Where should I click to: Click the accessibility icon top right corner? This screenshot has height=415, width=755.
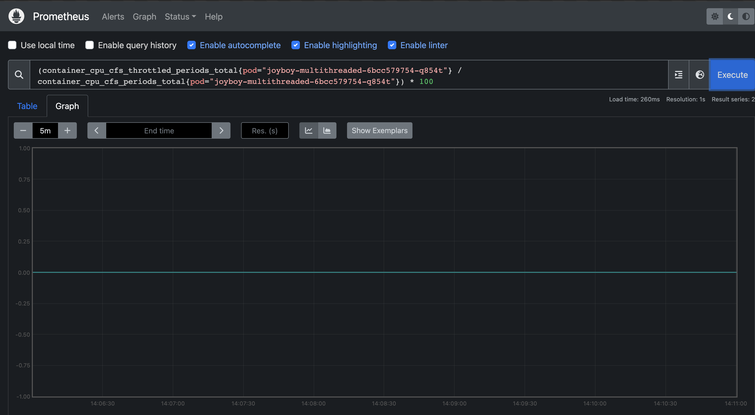[x=745, y=16]
